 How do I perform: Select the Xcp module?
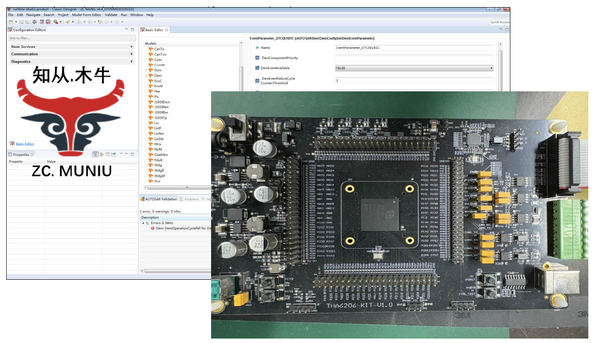157,181
